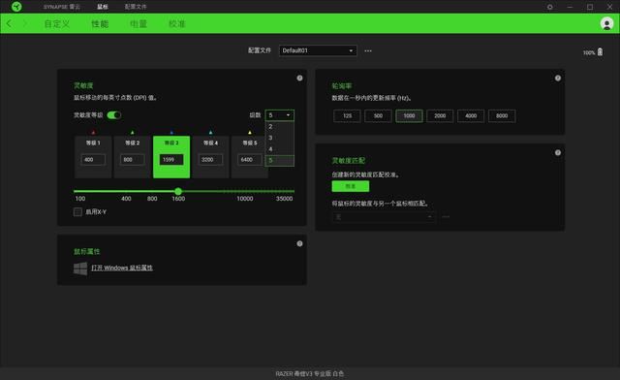The height and width of the screenshot is (380, 620).
Task: Click the 400 DPI input field
Action: (93, 160)
